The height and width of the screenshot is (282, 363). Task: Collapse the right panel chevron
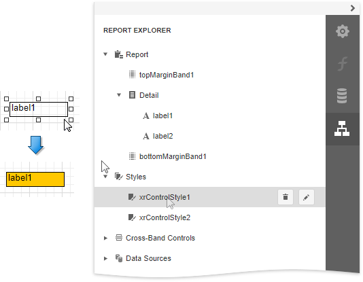(x=352, y=8)
